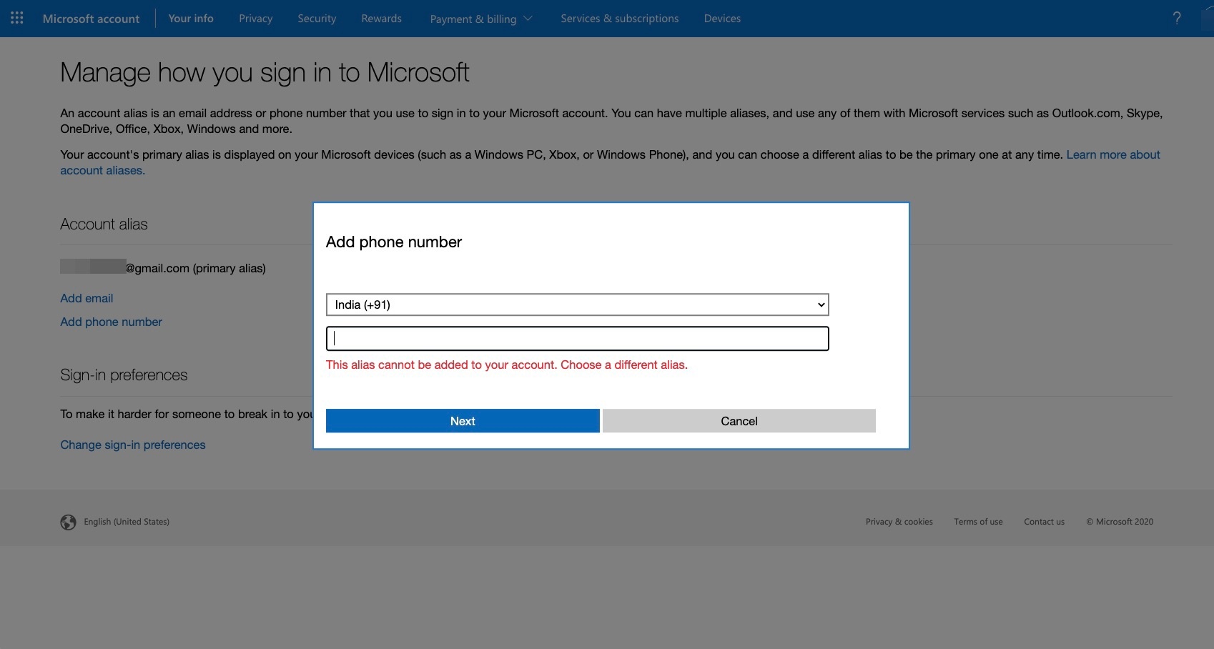The width and height of the screenshot is (1214, 649).
Task: Click the Next button in dialog
Action: click(x=463, y=421)
